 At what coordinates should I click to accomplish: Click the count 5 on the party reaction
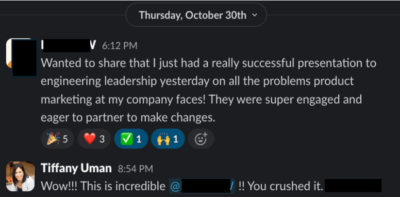[x=65, y=140]
